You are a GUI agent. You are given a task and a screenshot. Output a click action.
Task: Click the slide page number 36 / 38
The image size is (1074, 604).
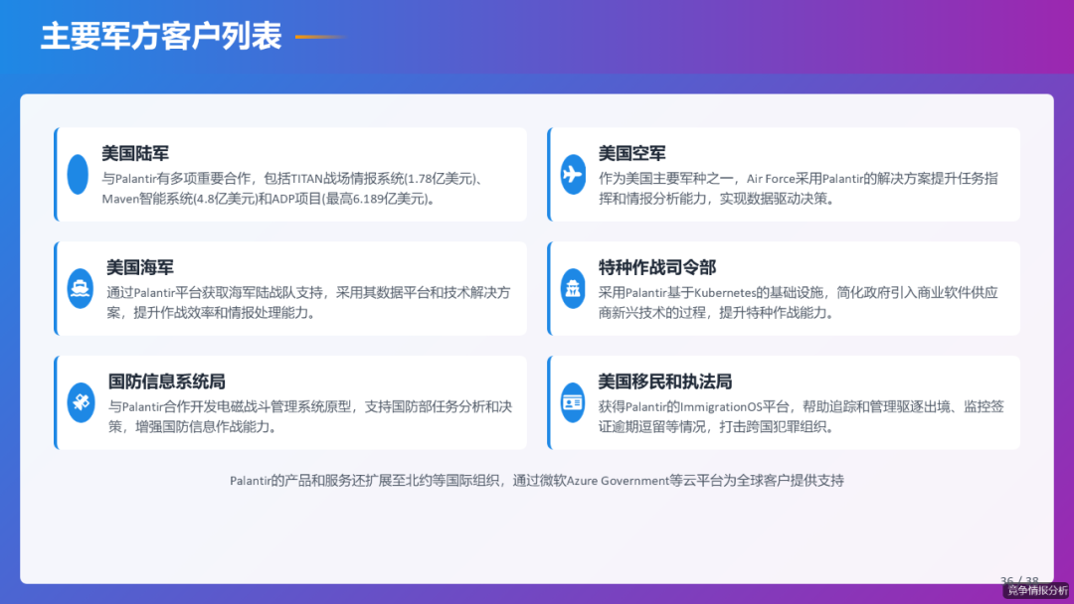click(x=1019, y=579)
